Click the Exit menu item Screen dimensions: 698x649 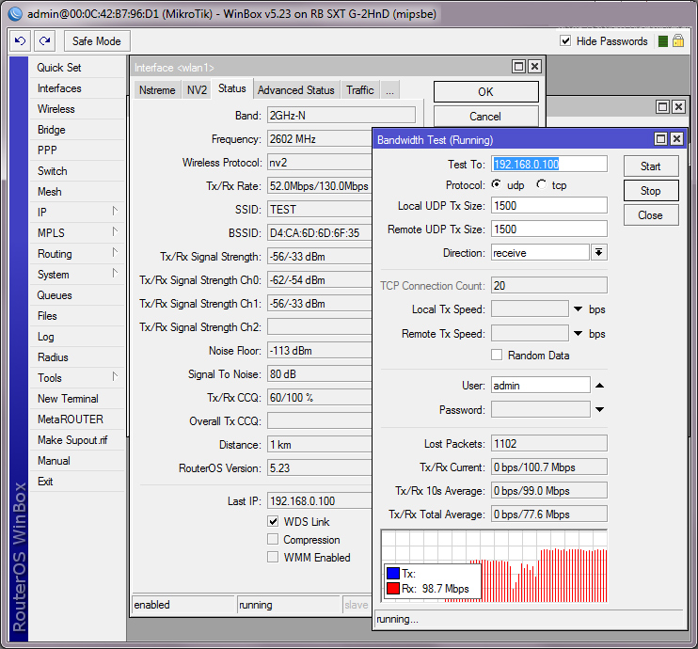coord(77,482)
